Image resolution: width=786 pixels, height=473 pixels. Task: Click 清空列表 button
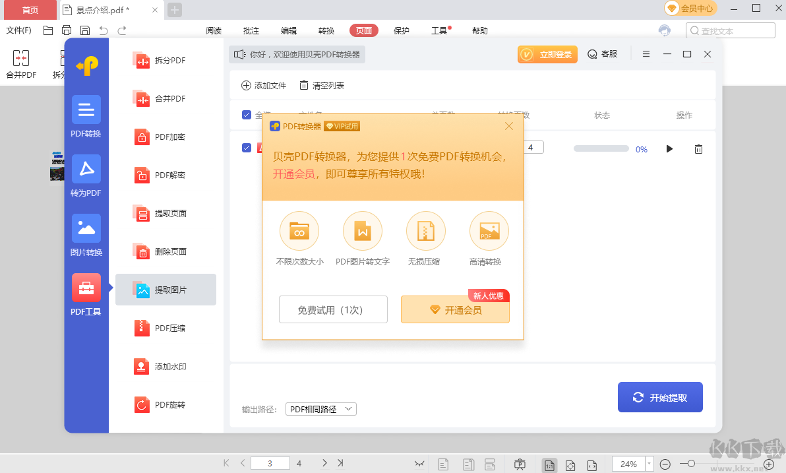pyautogui.click(x=322, y=86)
